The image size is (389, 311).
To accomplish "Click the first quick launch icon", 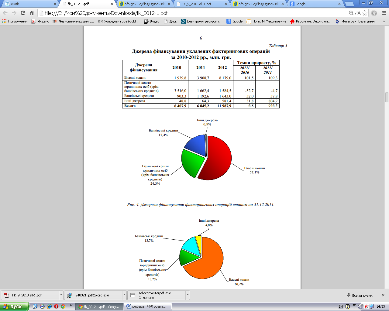I will coord(35,306).
